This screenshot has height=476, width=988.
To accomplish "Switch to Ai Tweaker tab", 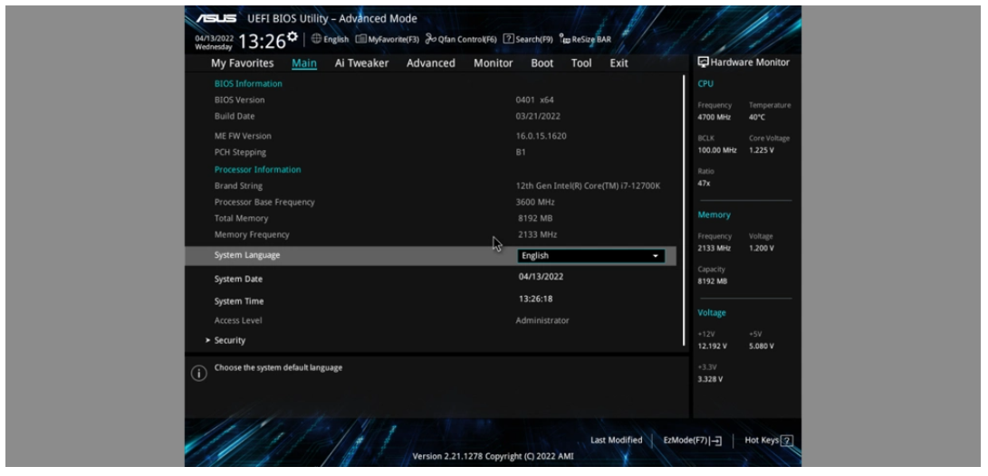I will point(361,63).
